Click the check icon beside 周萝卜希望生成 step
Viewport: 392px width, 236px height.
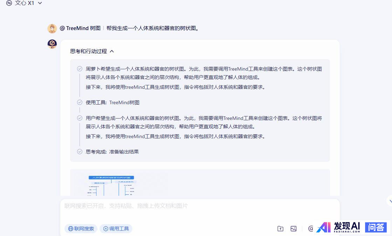point(80,69)
